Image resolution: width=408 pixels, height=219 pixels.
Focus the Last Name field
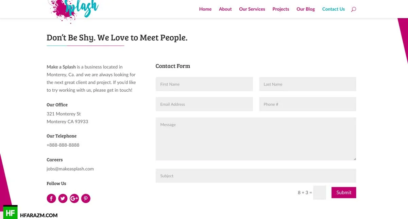point(308,84)
